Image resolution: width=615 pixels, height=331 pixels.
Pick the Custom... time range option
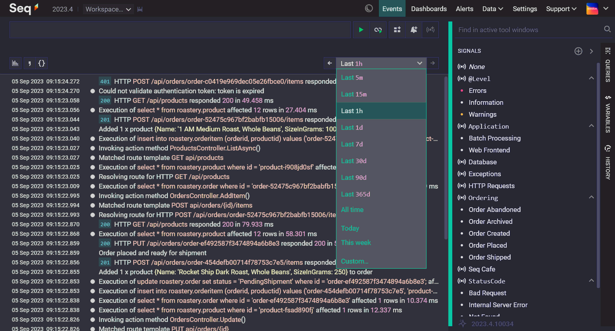click(x=381, y=261)
